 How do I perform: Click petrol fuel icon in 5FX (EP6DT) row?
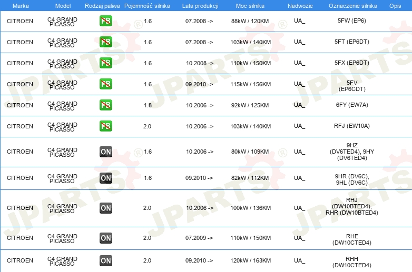106,63
